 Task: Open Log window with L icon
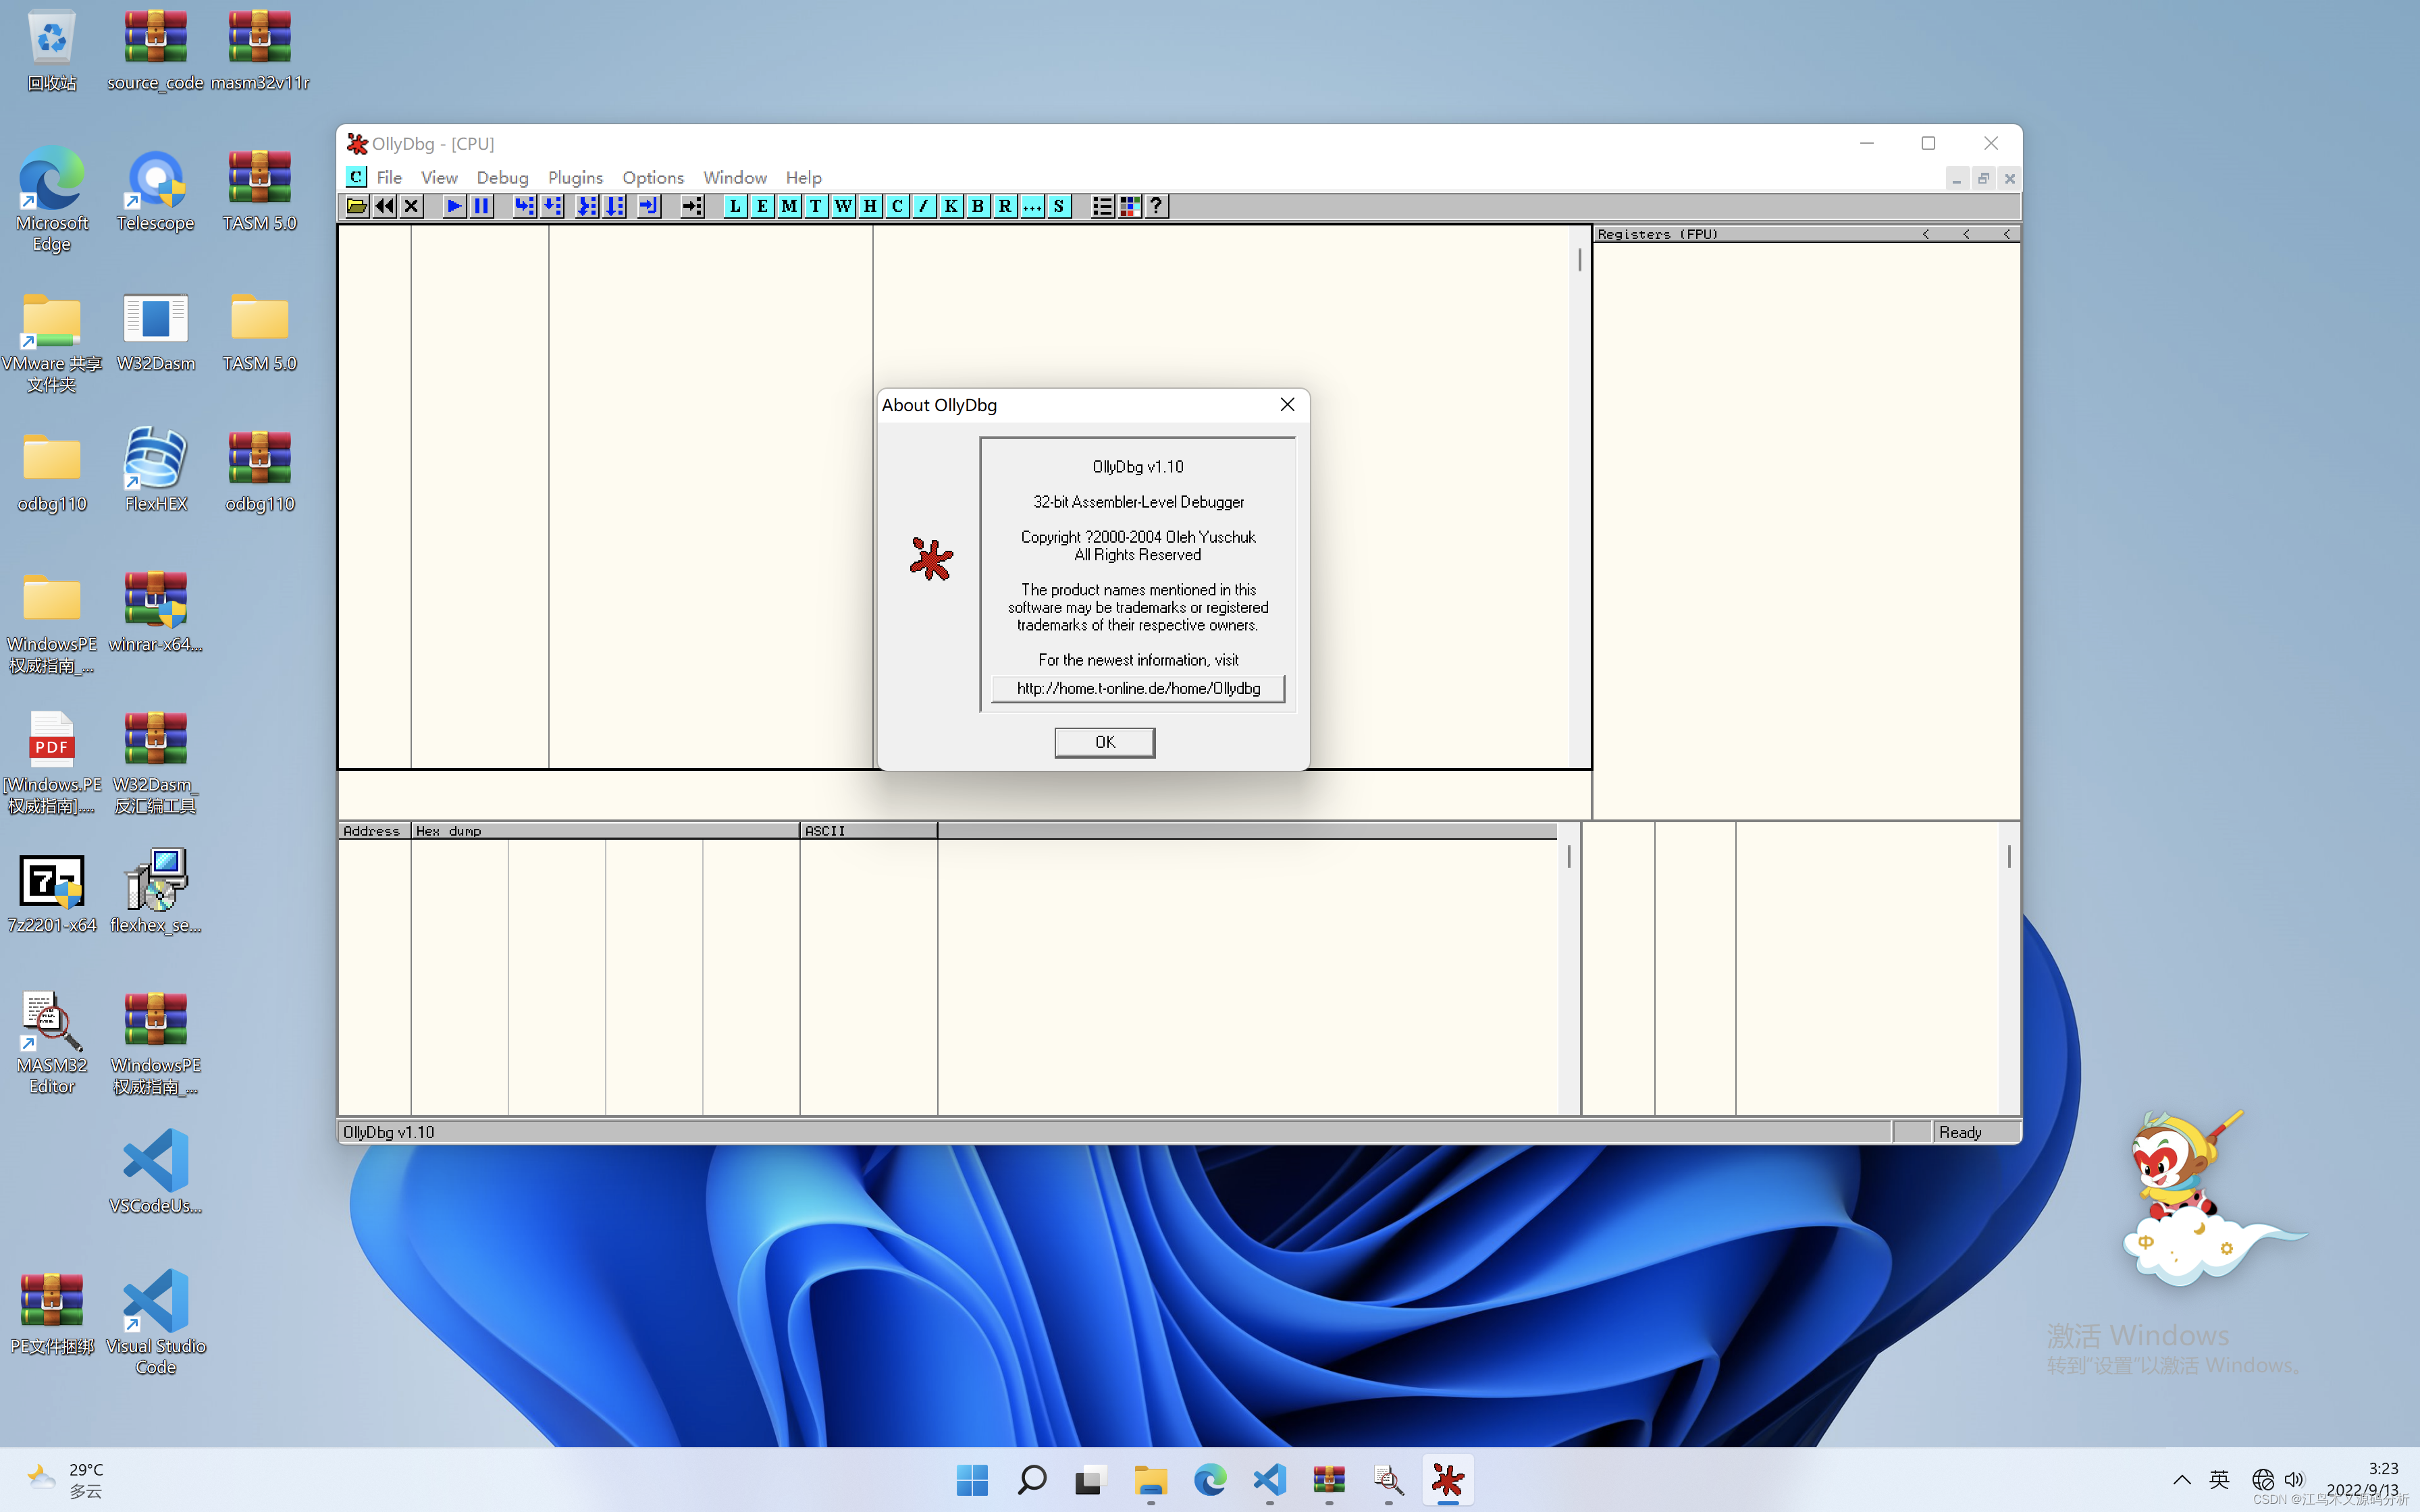coord(735,206)
